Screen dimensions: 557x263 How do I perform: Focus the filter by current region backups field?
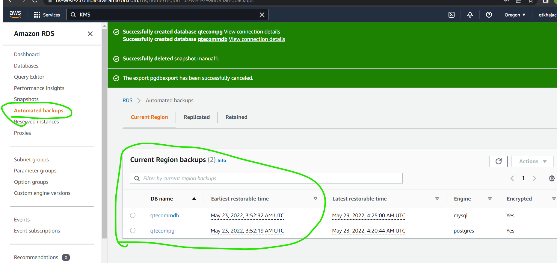266,178
